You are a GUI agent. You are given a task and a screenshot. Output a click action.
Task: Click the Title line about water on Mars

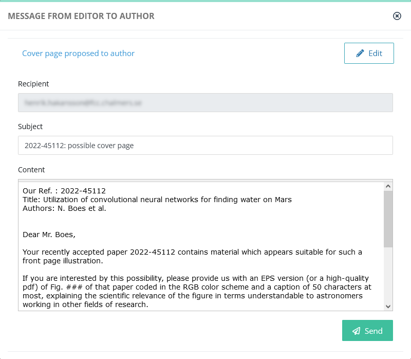click(x=157, y=200)
